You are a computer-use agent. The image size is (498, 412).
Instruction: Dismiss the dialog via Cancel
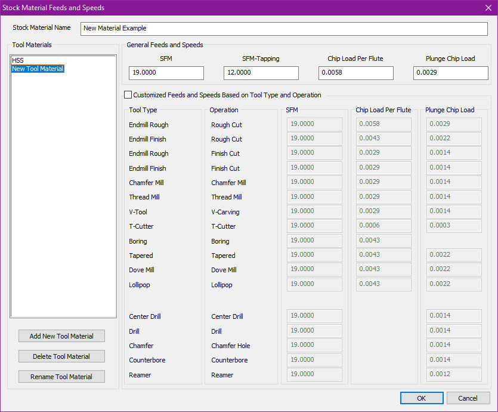468,398
